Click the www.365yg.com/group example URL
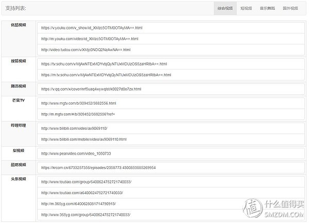Viewport: 309px width, 223px height. click(85, 215)
